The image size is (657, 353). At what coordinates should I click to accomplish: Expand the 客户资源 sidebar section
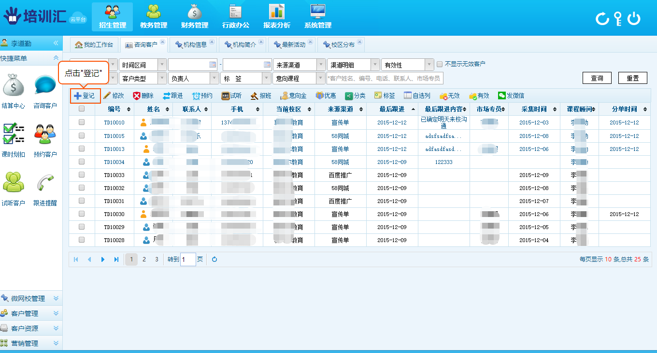click(x=31, y=328)
